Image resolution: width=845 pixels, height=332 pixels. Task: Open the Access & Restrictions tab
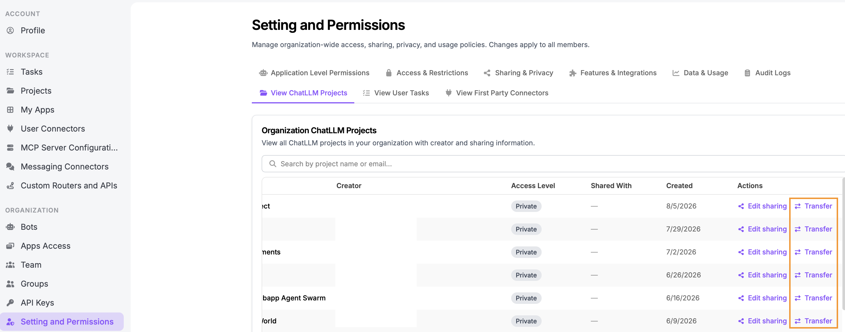(427, 73)
